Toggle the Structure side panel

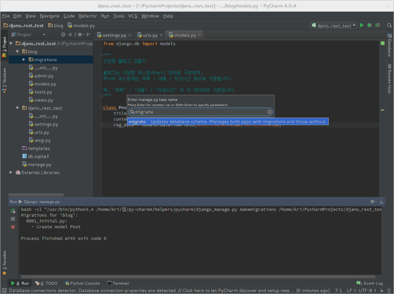click(4, 80)
